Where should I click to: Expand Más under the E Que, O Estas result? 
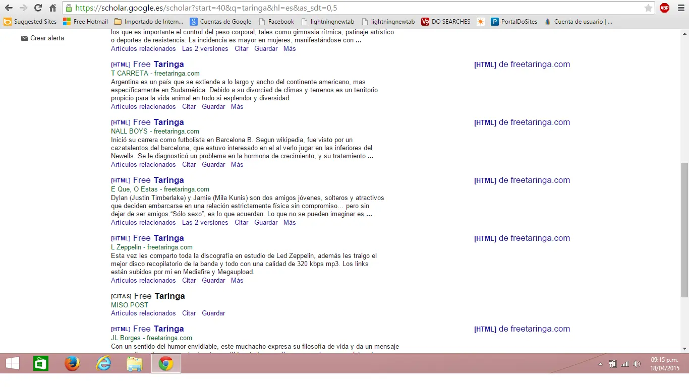point(290,222)
